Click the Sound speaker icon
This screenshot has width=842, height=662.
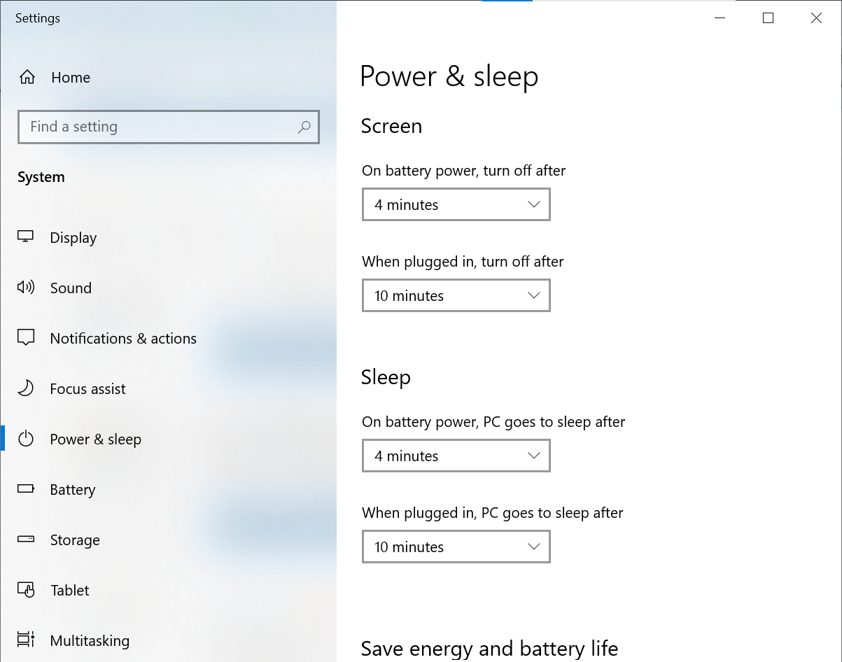[x=25, y=288]
